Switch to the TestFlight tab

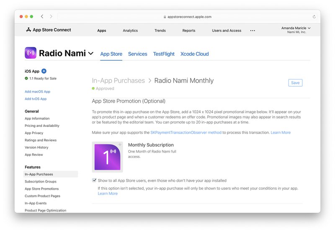coord(164,54)
